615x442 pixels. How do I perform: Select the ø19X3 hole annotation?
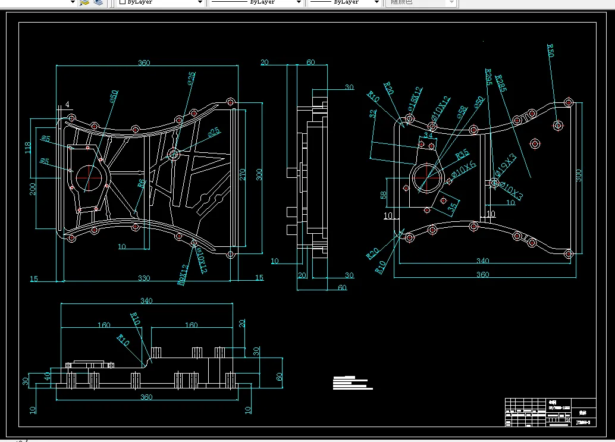506,165
